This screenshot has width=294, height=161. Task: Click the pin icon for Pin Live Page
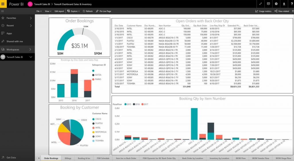pyautogui.click(x=97, y=11)
